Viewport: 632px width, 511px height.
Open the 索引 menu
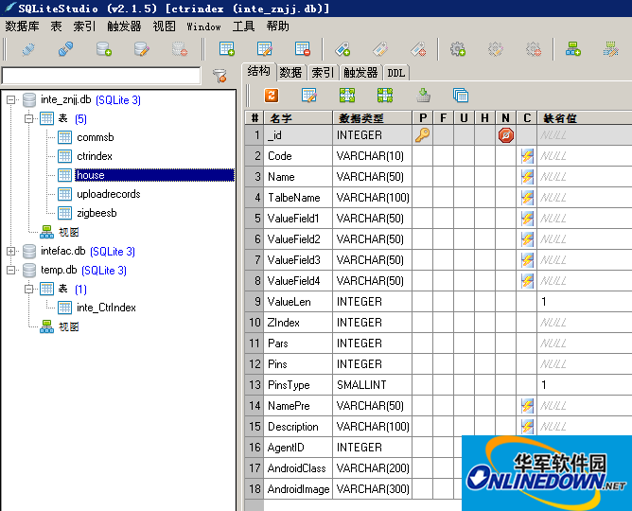[x=84, y=26]
